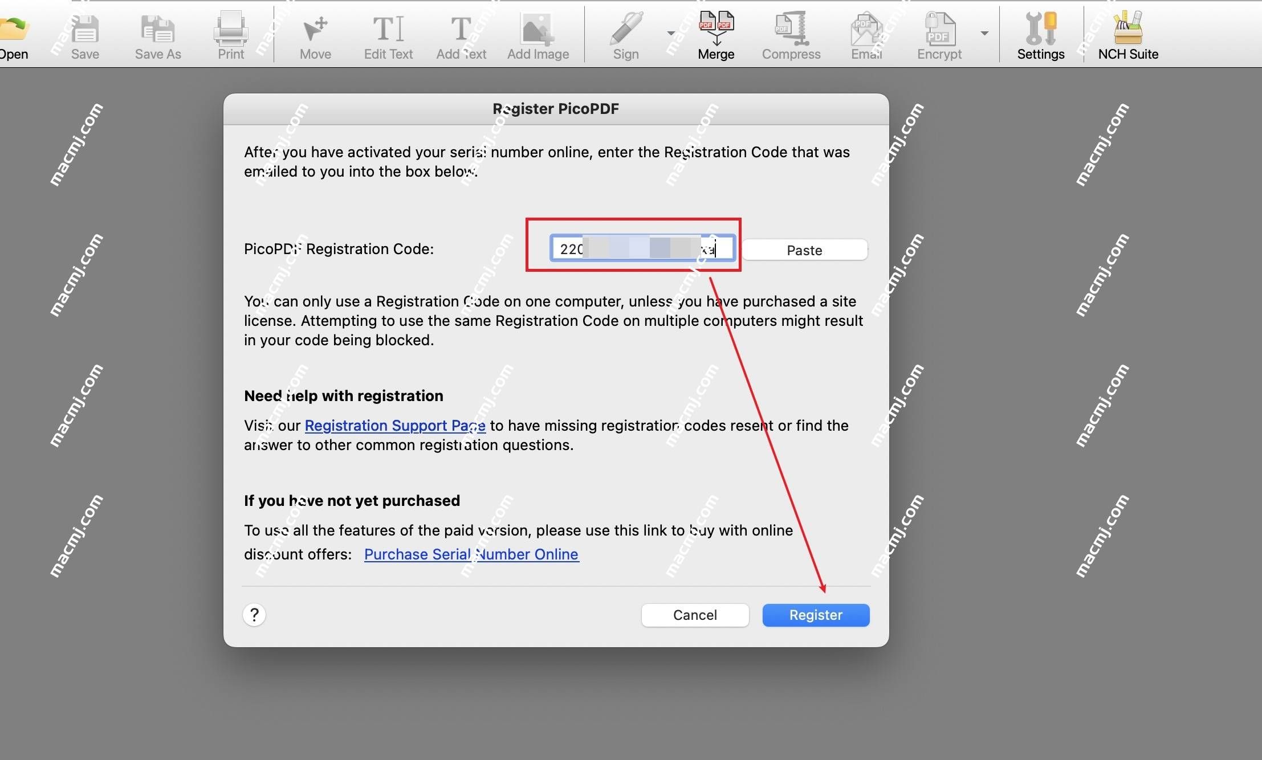Click the Email PDF icon
1262x760 pixels.
point(866,37)
